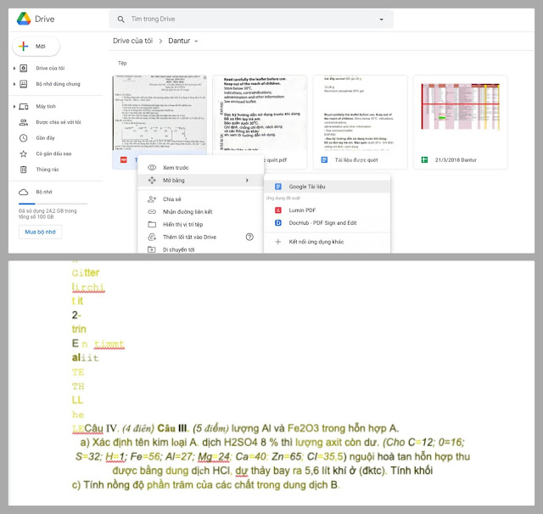543x514 pixels.
Task: Click the green Sheets file icon
Action: (x=424, y=160)
